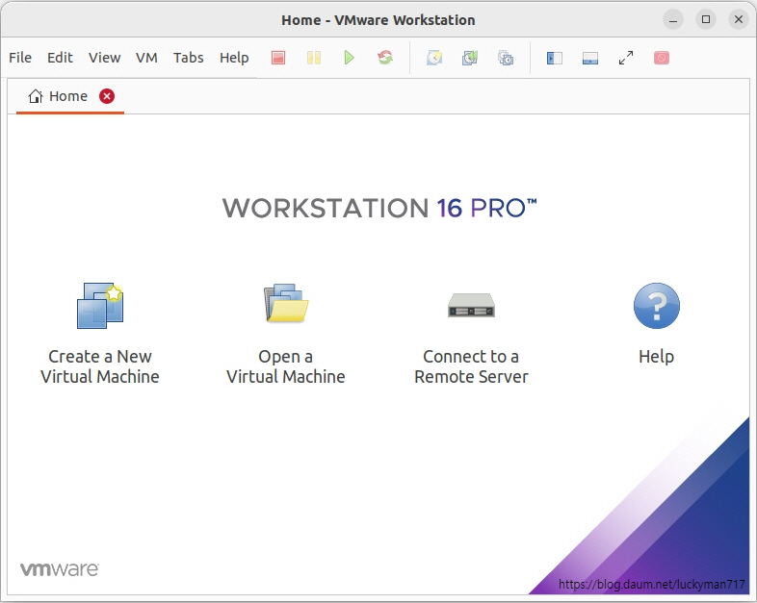Open the View menu
757x603 pixels.
[x=104, y=58]
